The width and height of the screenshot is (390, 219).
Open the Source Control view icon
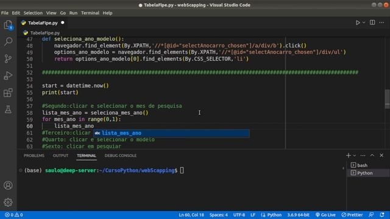click(8, 58)
